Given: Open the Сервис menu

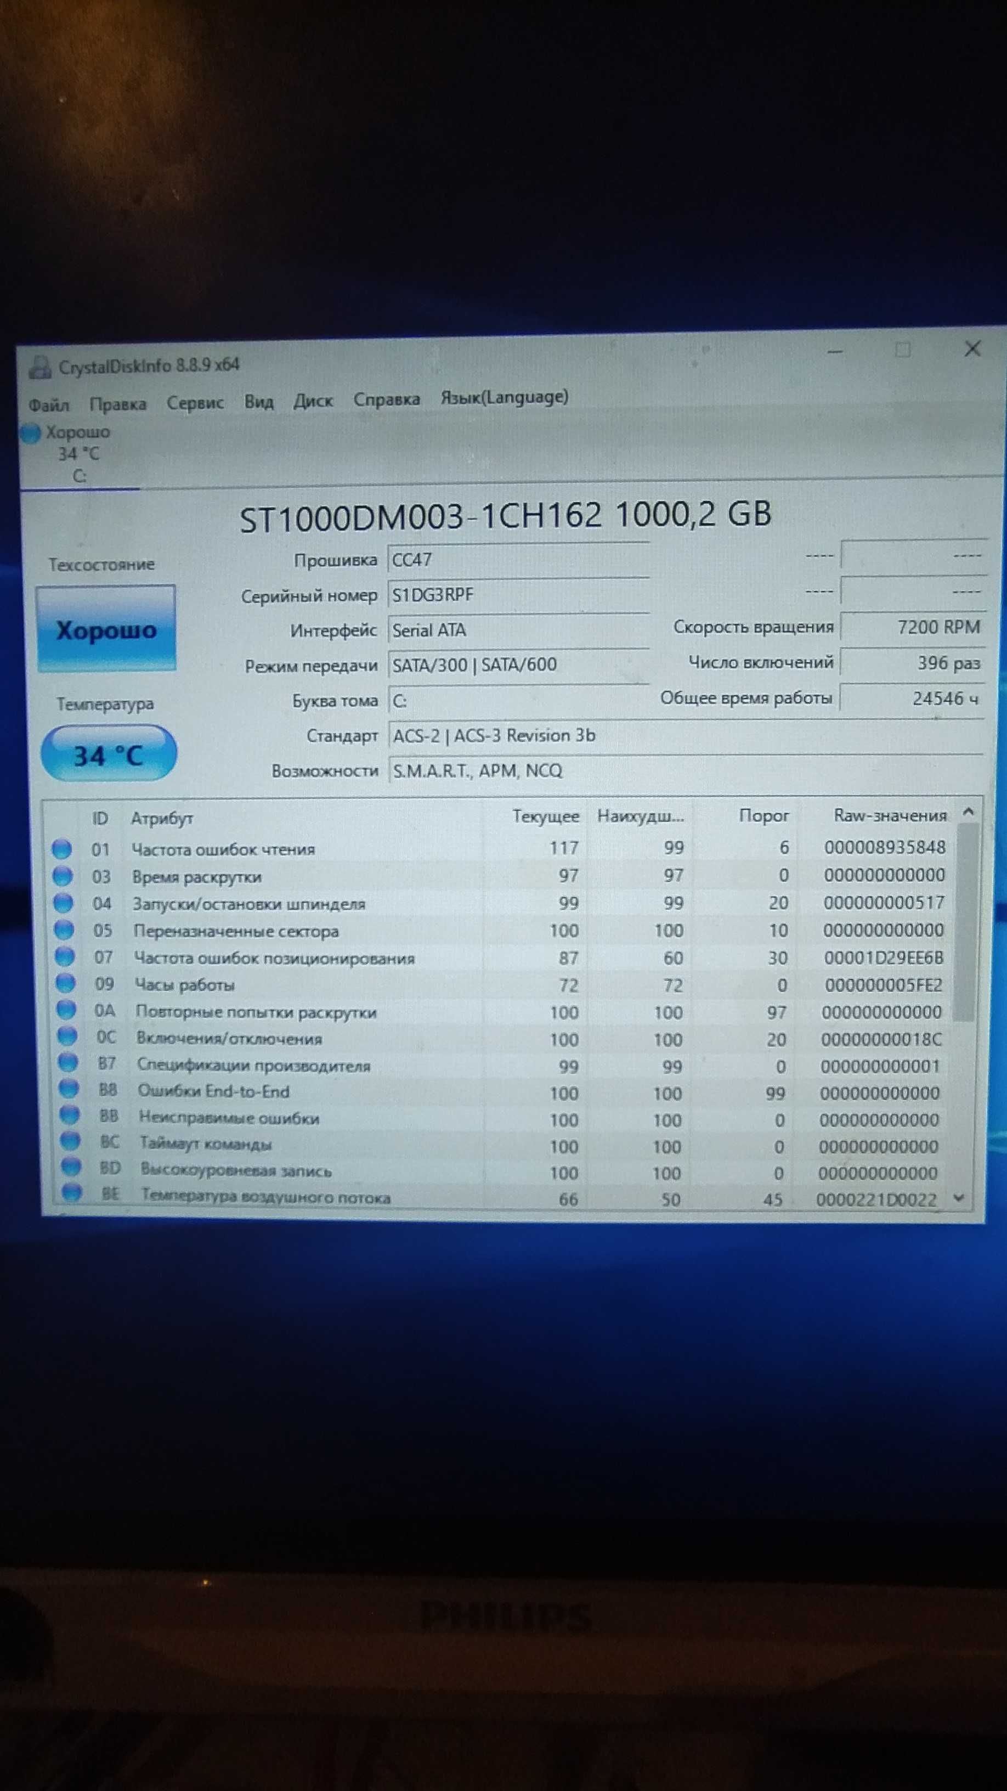Looking at the screenshot, I should [195, 403].
